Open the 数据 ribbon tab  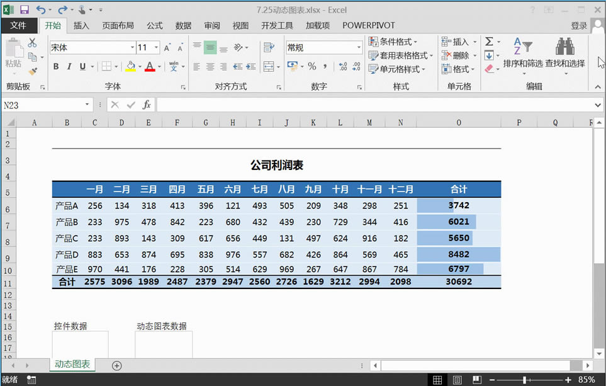[183, 25]
